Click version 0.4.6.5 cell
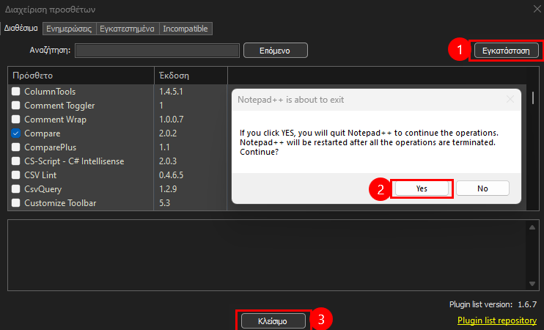 pyautogui.click(x=171, y=175)
